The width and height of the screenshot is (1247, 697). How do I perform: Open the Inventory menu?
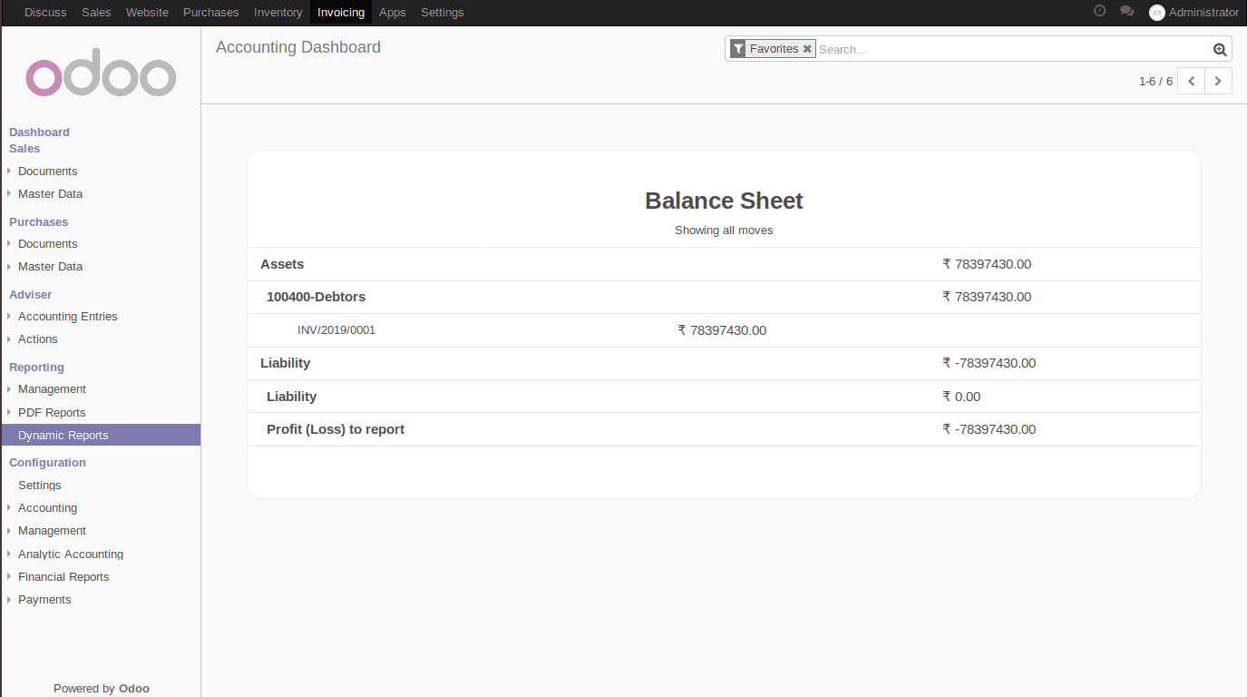(x=278, y=13)
